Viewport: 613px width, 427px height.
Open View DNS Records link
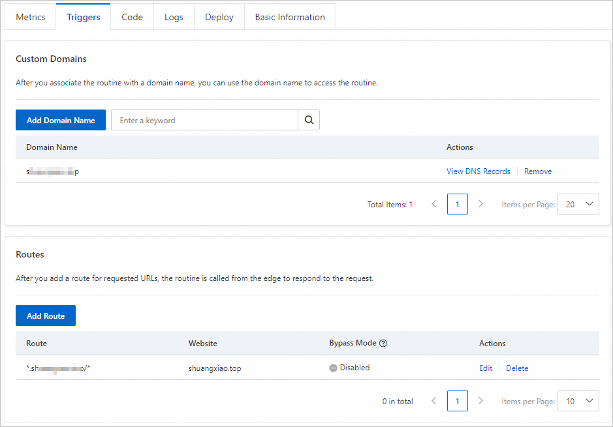click(x=478, y=171)
